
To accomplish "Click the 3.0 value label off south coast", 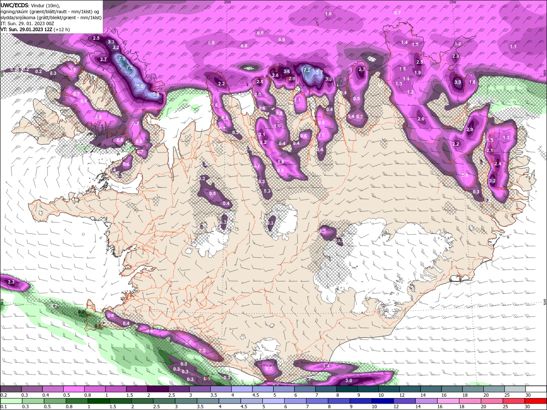I will 349,381.
